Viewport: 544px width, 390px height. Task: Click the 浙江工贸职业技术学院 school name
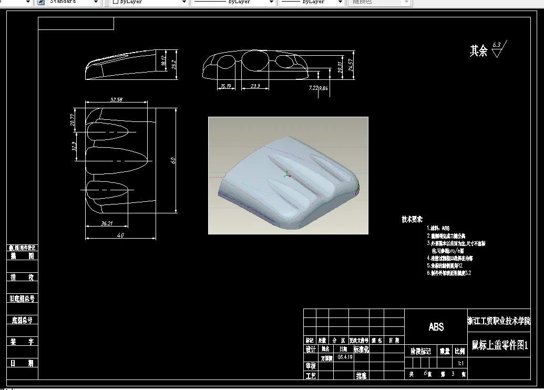point(499,321)
